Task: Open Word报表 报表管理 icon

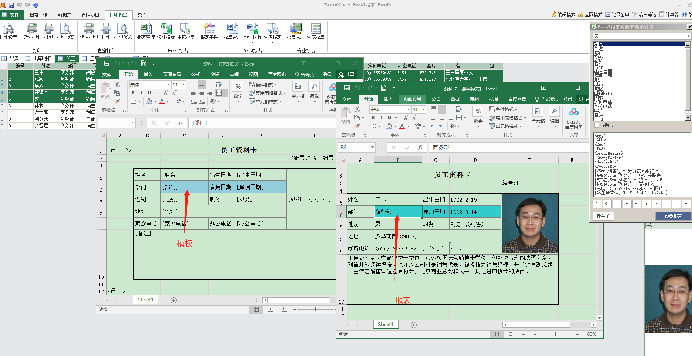Action: click(233, 31)
